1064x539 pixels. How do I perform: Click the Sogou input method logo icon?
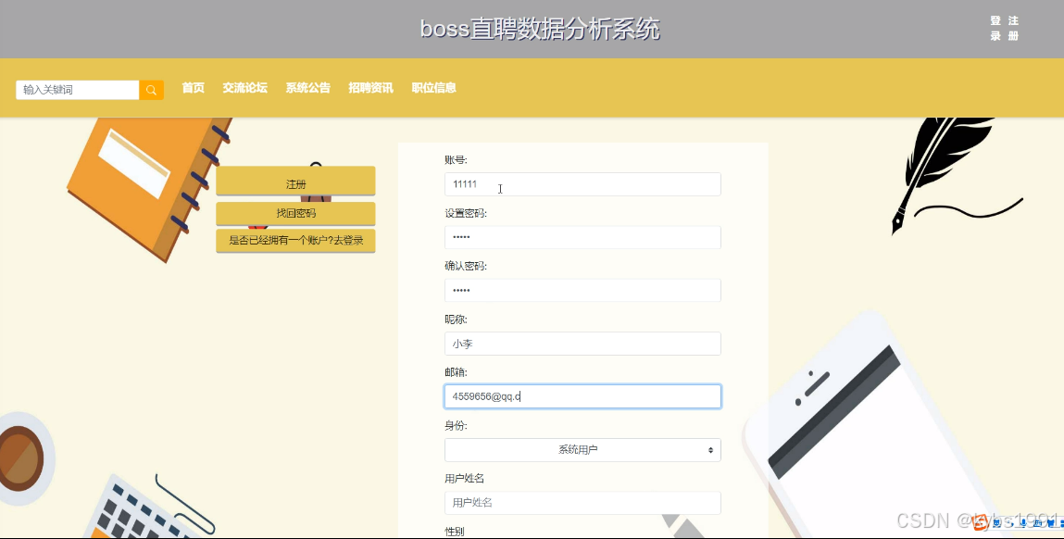click(x=981, y=522)
